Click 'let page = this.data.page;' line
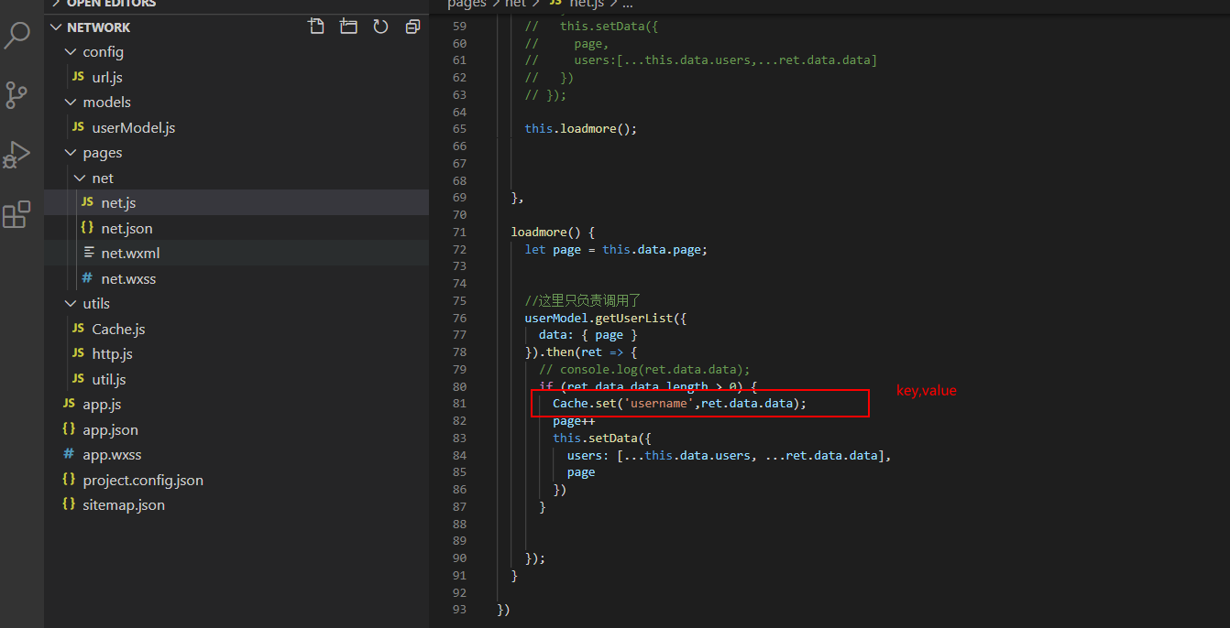Viewport: 1230px width, 628px height. pos(616,250)
